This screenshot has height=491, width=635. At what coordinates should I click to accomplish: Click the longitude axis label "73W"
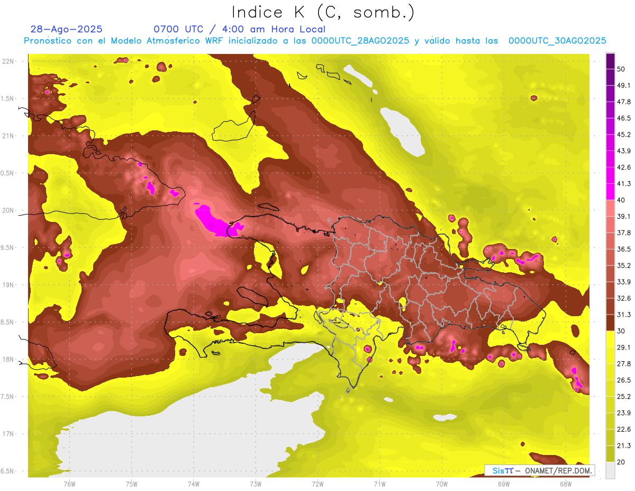click(x=256, y=484)
